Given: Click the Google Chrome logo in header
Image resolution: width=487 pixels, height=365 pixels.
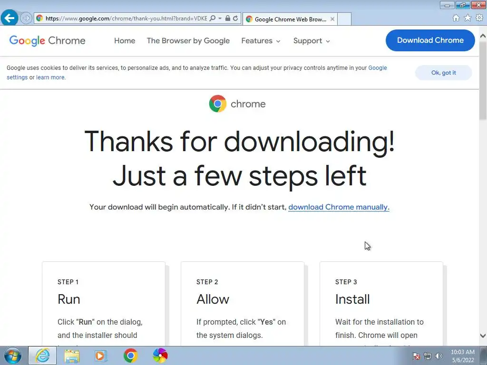Looking at the screenshot, I should (x=47, y=41).
